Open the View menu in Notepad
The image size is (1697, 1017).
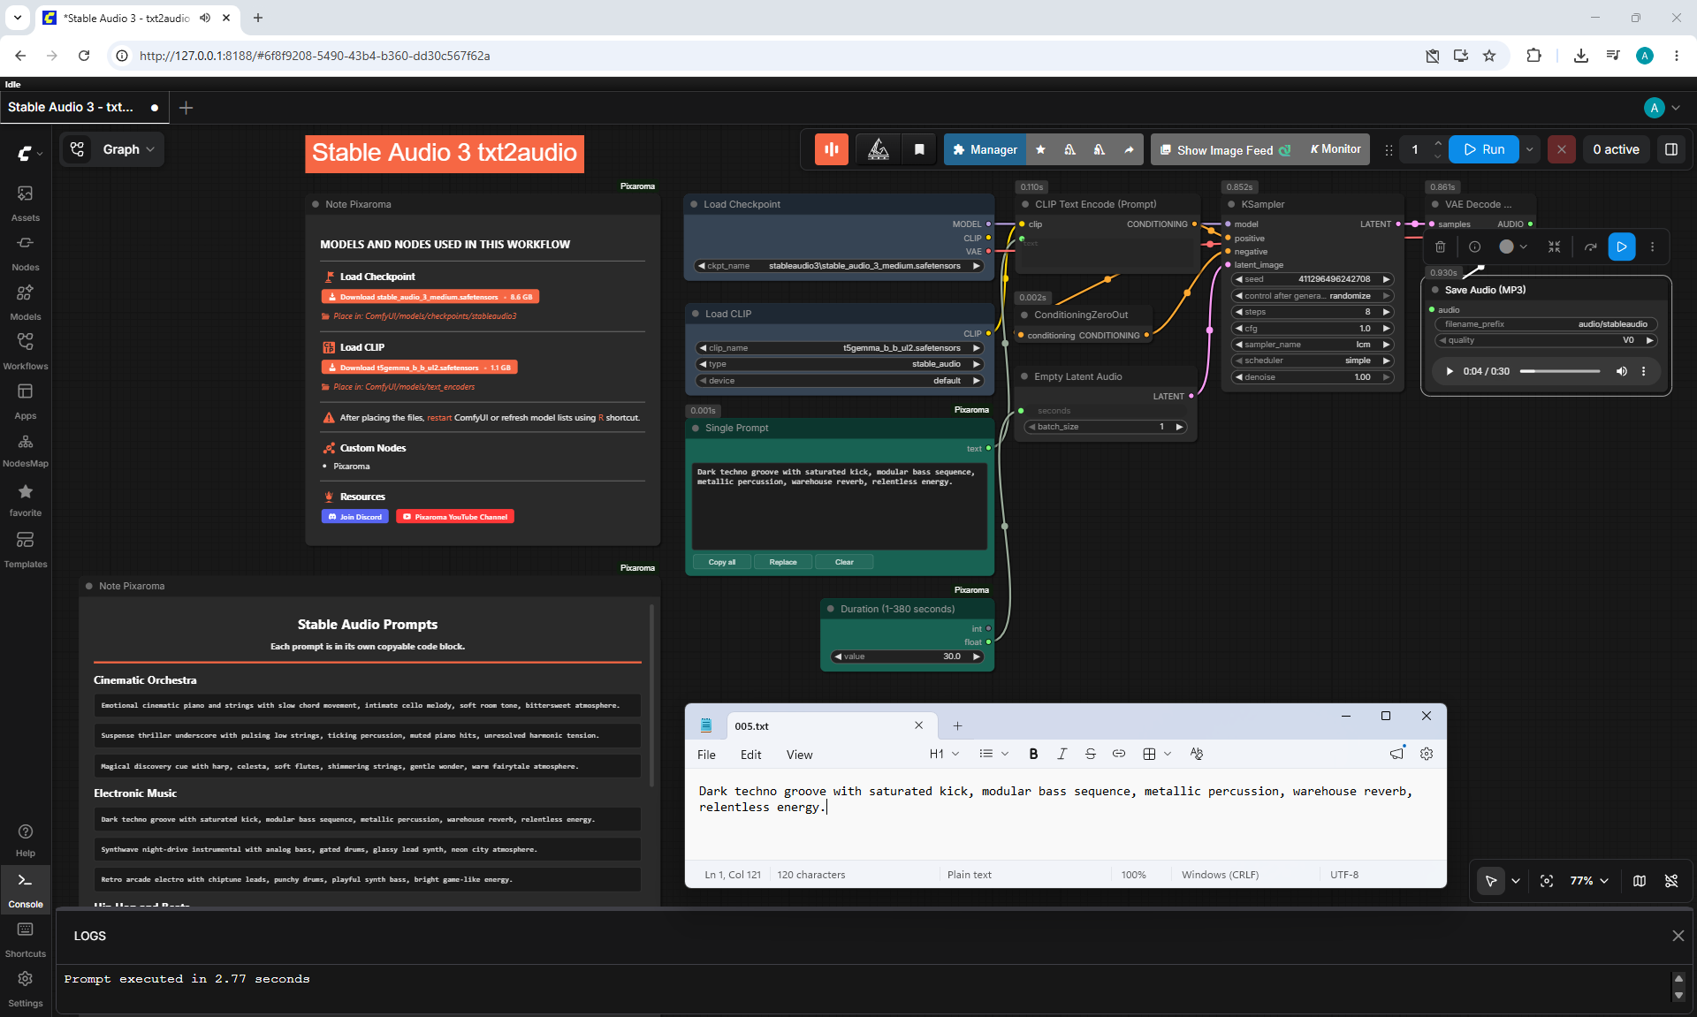799,755
